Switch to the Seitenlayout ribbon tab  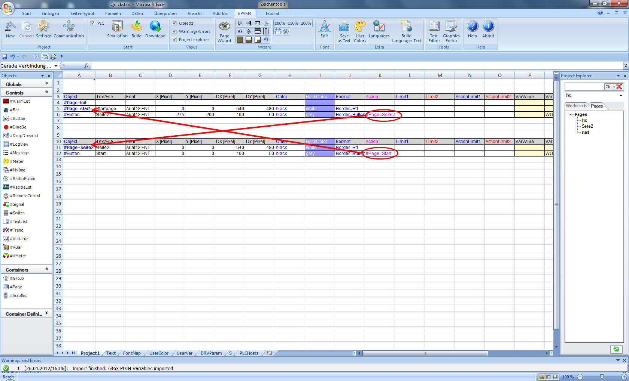[x=82, y=13]
